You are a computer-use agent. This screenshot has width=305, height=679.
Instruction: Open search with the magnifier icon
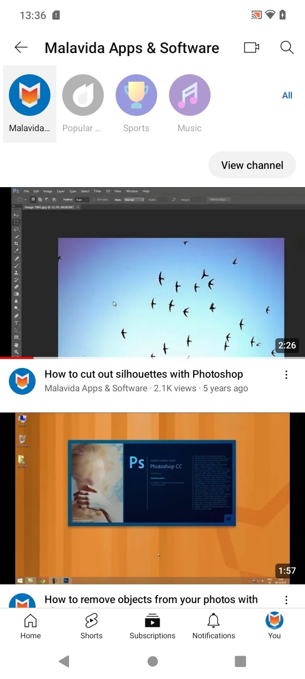tap(287, 48)
